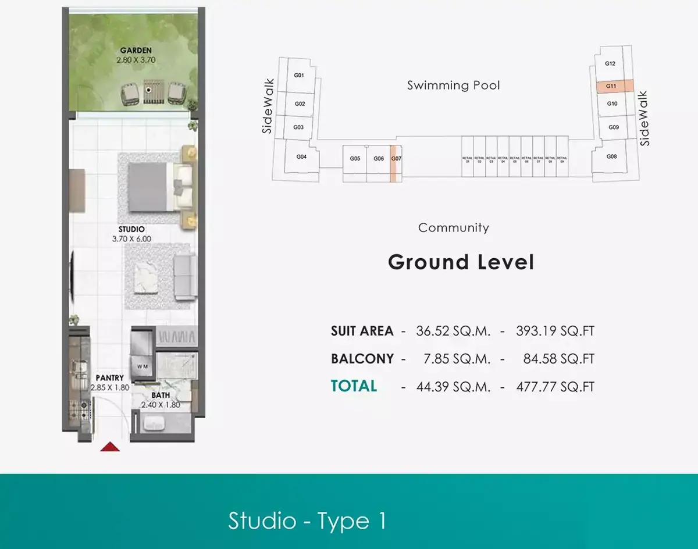
Task: Select the BALCONY label
Action: click(x=362, y=359)
